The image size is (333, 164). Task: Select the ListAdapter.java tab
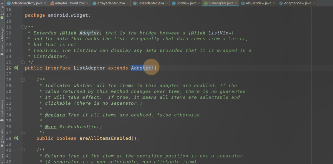point(221,3)
